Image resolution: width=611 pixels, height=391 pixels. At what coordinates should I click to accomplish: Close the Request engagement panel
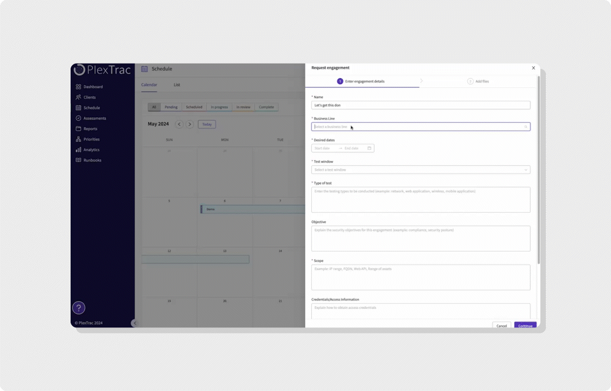click(533, 68)
